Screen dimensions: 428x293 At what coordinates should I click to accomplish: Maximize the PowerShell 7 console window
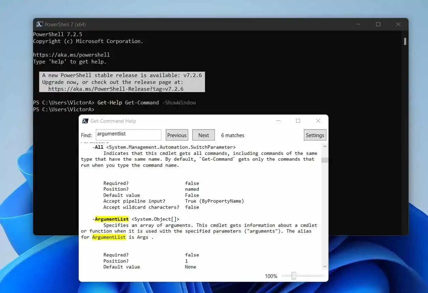(x=378, y=24)
